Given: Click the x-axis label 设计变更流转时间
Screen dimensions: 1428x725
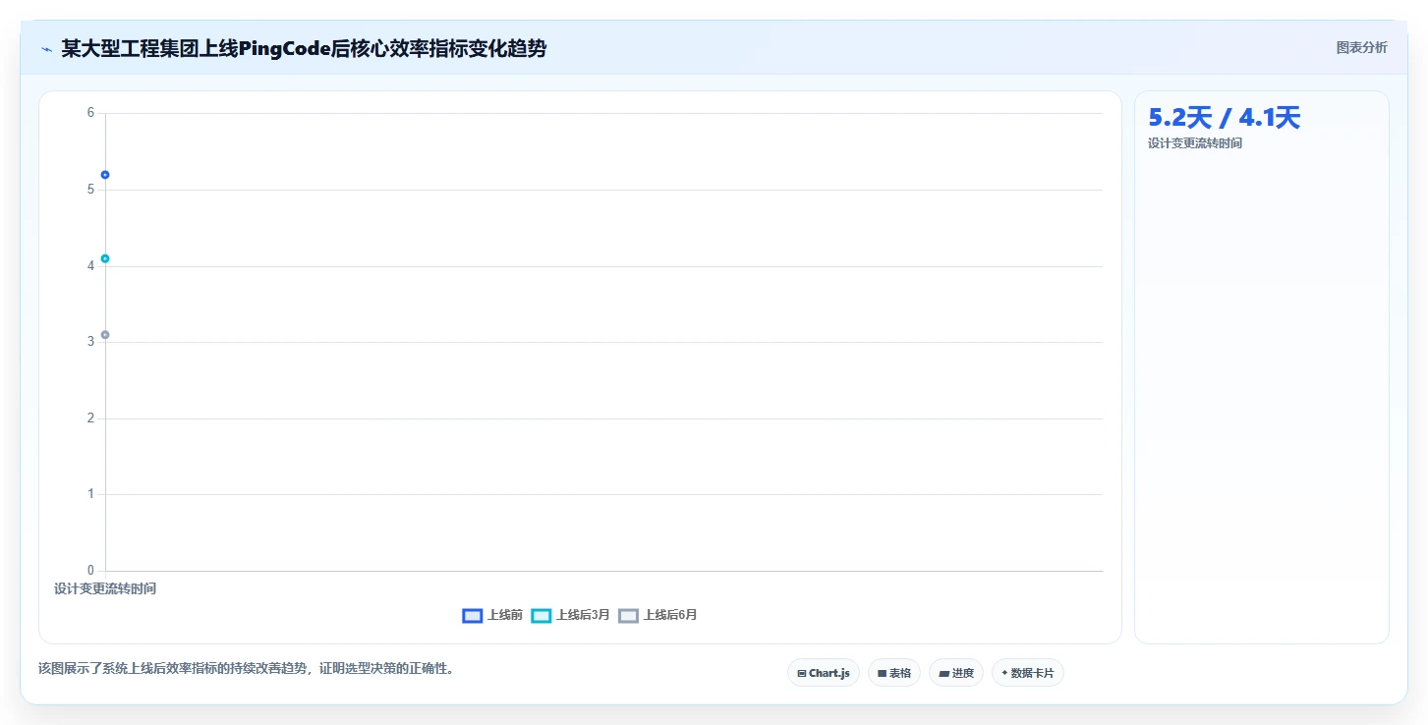Looking at the screenshot, I should point(105,588).
